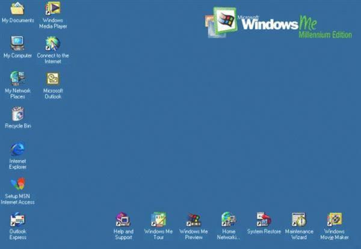The image size is (361, 249).
Task: Click the Setup MSN Internet Access icon
Action: pos(17,184)
